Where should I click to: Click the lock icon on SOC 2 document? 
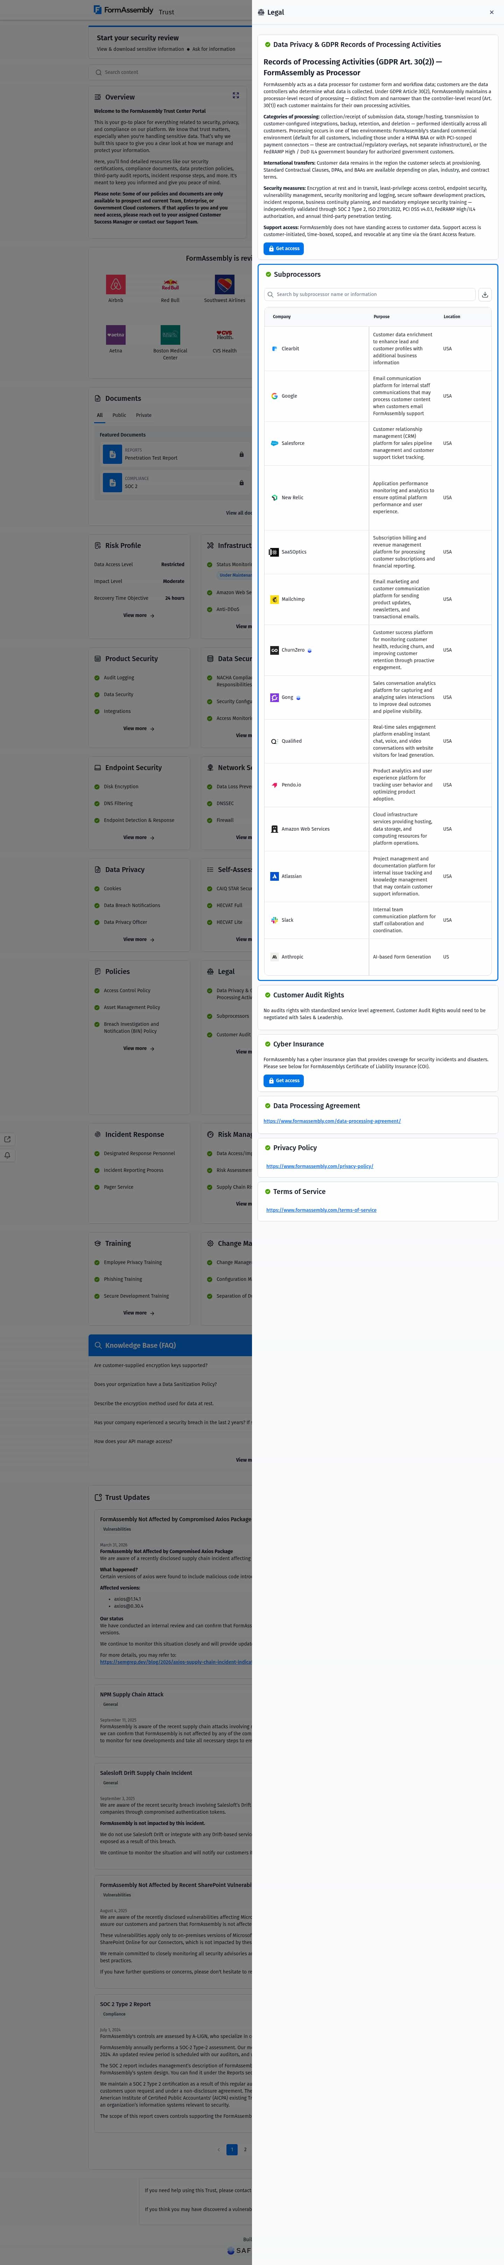(x=241, y=483)
